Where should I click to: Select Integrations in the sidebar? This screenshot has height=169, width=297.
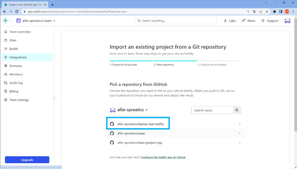tap(27, 57)
